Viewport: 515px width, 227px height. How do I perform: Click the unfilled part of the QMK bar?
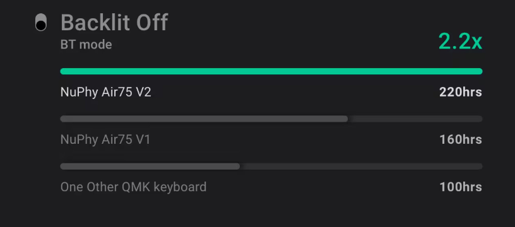click(361, 166)
